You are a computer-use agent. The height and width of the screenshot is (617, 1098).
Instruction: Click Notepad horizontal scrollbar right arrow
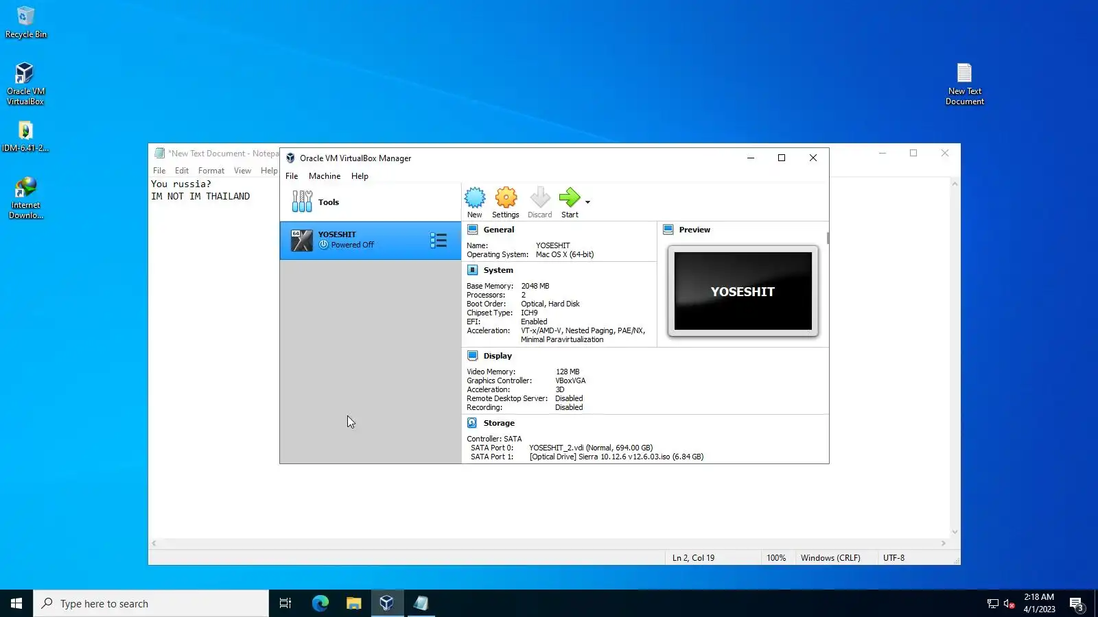point(944,543)
